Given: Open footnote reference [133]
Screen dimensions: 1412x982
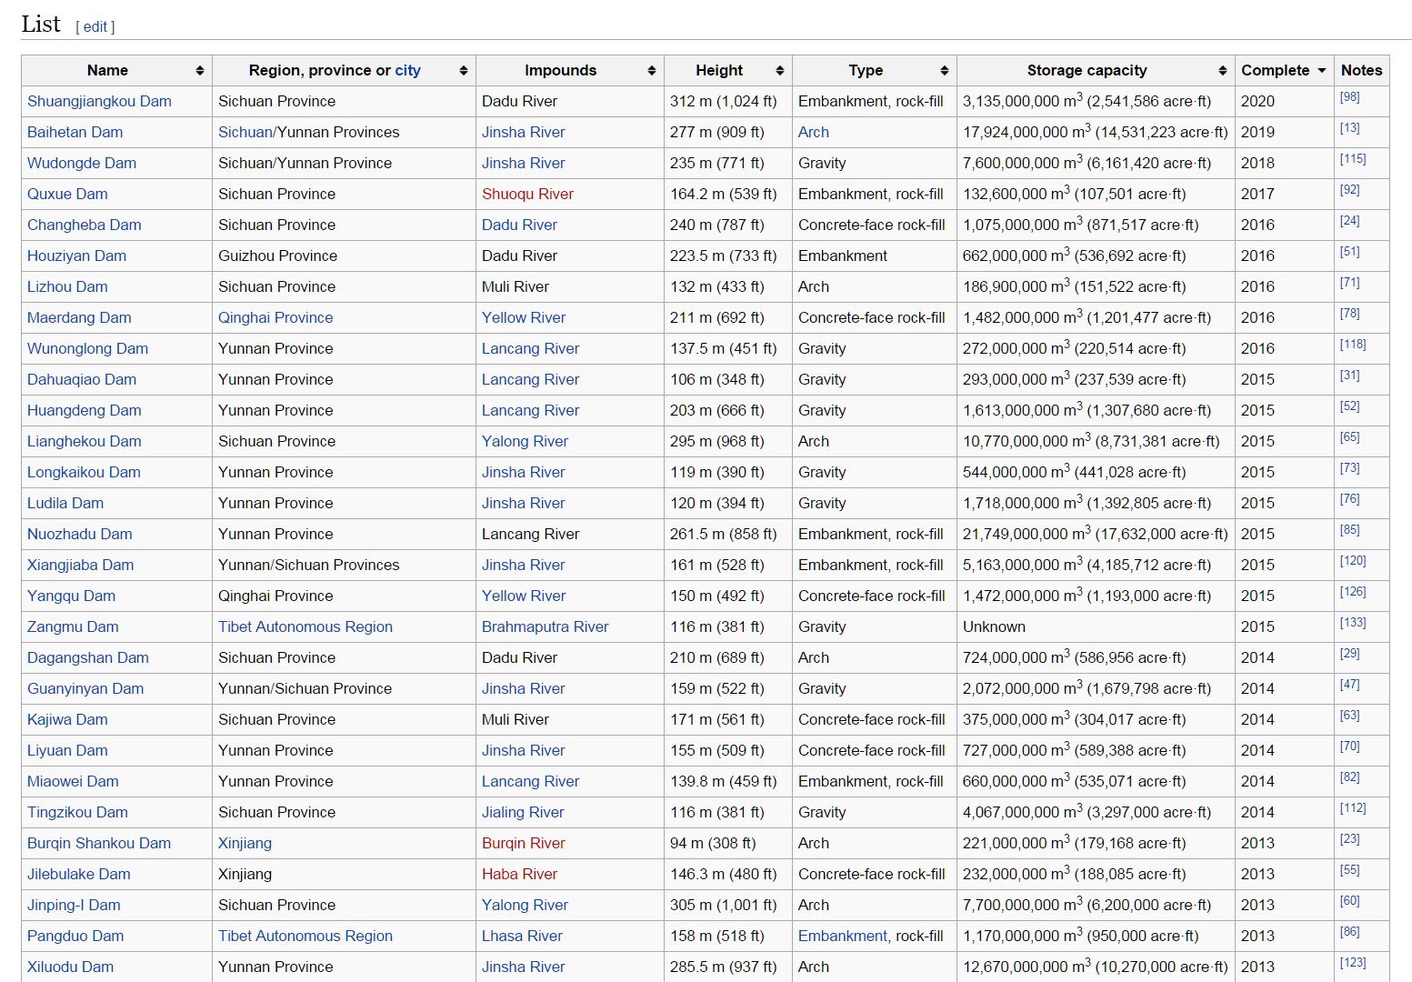Looking at the screenshot, I should coord(1353,623).
